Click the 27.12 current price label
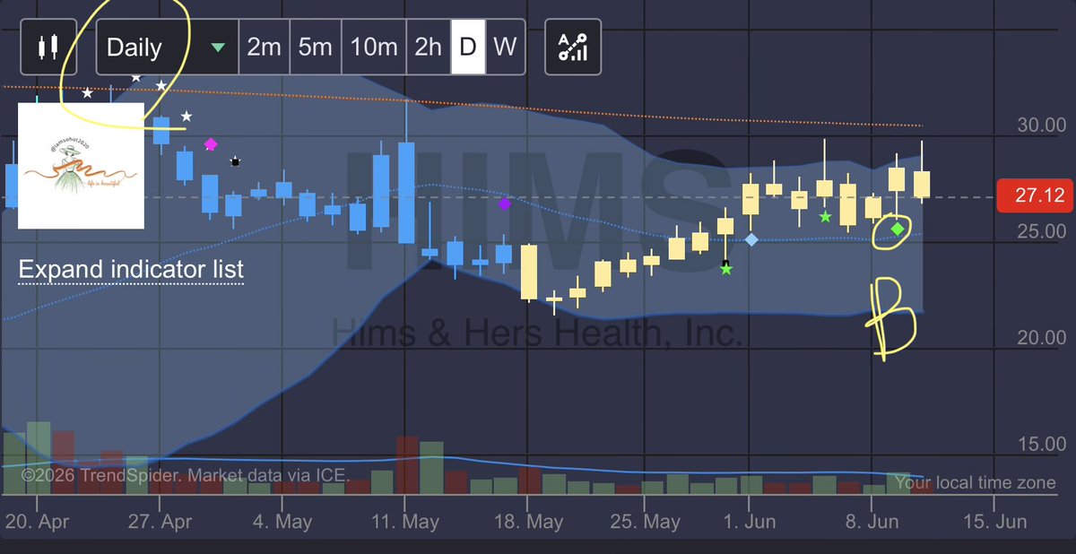The width and height of the screenshot is (1076, 554). coord(1034,195)
